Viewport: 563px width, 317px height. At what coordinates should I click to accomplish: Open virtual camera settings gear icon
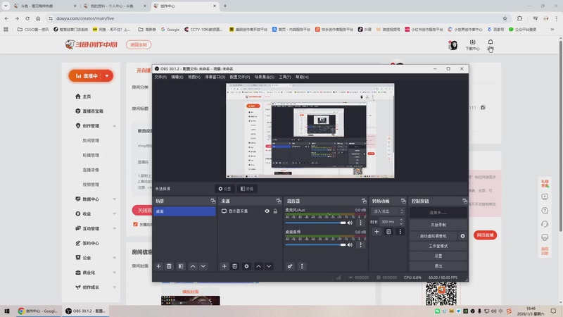pos(462,236)
